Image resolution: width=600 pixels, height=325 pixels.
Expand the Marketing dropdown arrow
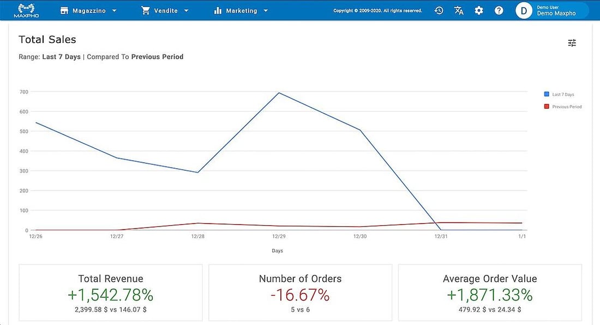(x=266, y=11)
